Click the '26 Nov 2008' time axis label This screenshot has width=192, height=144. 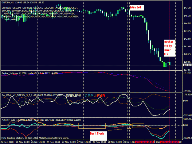tap(7, 142)
